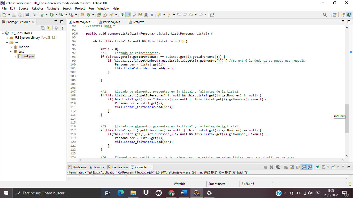
Task: Open the Source menu
Action: tap(23, 9)
